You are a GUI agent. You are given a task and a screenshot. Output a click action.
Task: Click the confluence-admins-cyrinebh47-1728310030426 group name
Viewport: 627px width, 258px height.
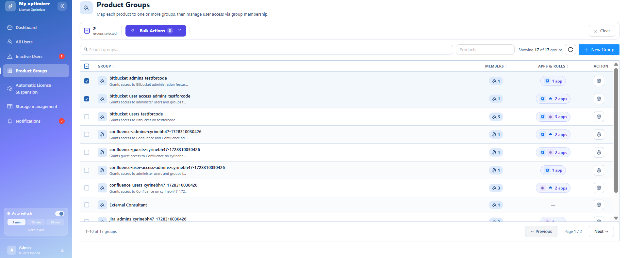click(x=155, y=131)
